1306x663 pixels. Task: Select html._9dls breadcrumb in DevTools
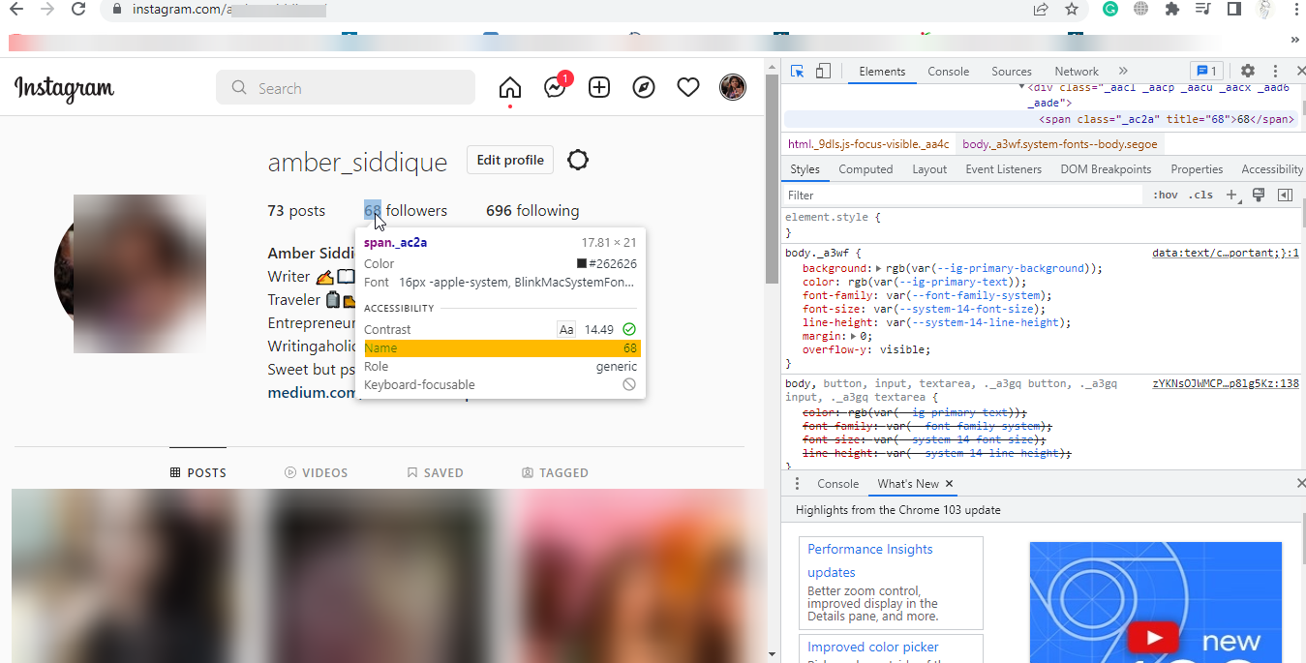[x=868, y=144]
